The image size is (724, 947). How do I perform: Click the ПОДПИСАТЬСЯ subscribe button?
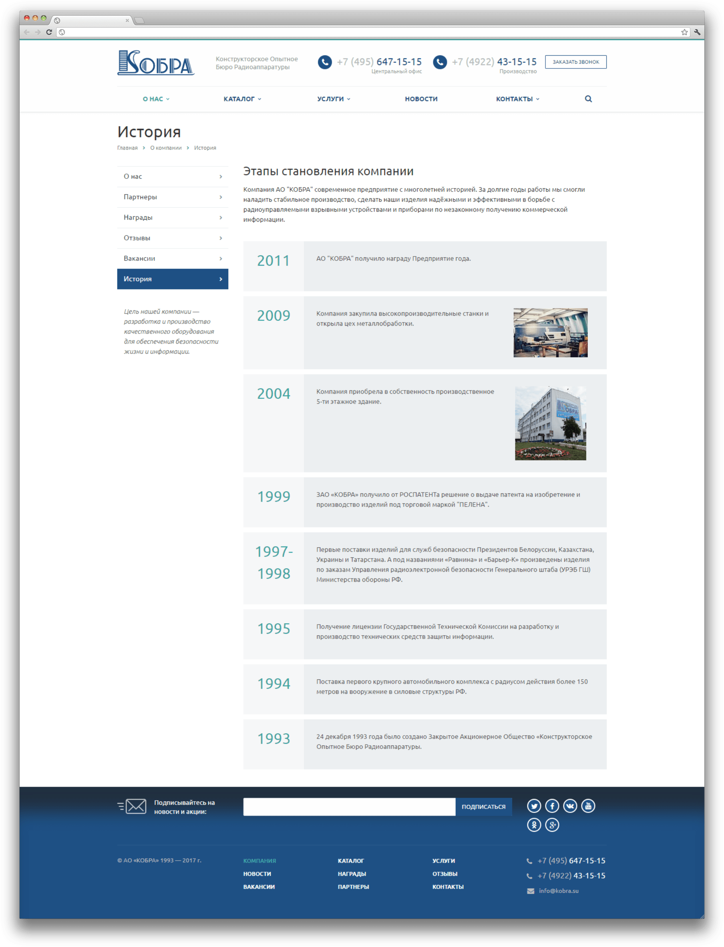483,807
